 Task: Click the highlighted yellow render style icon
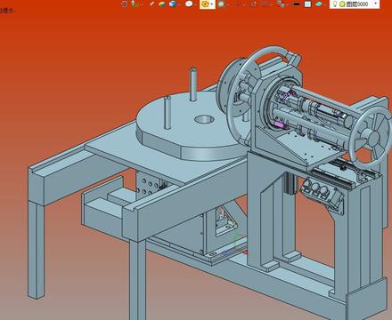(205, 4)
